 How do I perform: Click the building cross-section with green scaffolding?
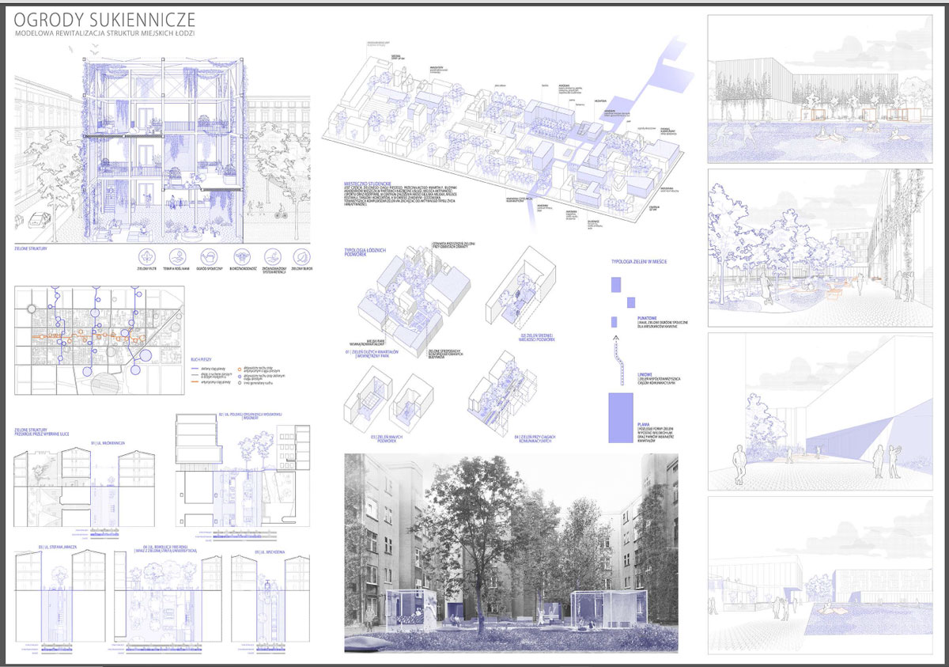[x=161, y=141]
